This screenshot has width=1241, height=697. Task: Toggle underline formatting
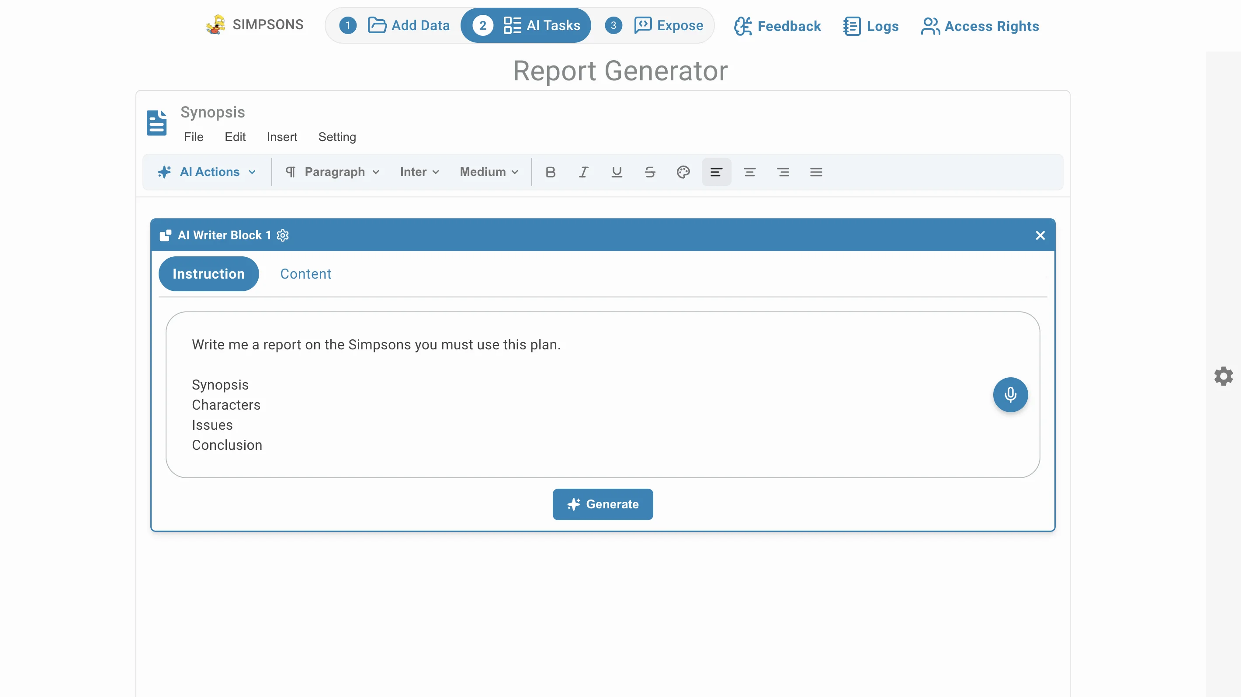[x=617, y=173]
